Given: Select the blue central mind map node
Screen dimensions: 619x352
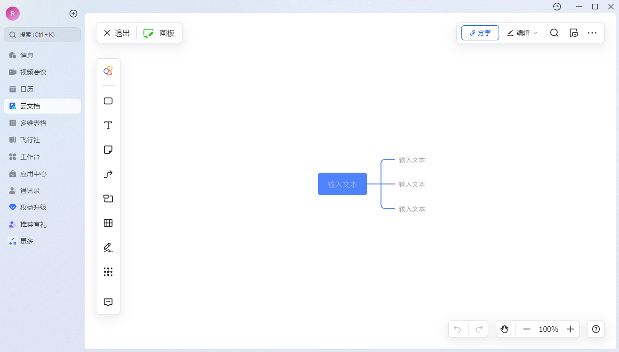Looking at the screenshot, I should tap(342, 184).
